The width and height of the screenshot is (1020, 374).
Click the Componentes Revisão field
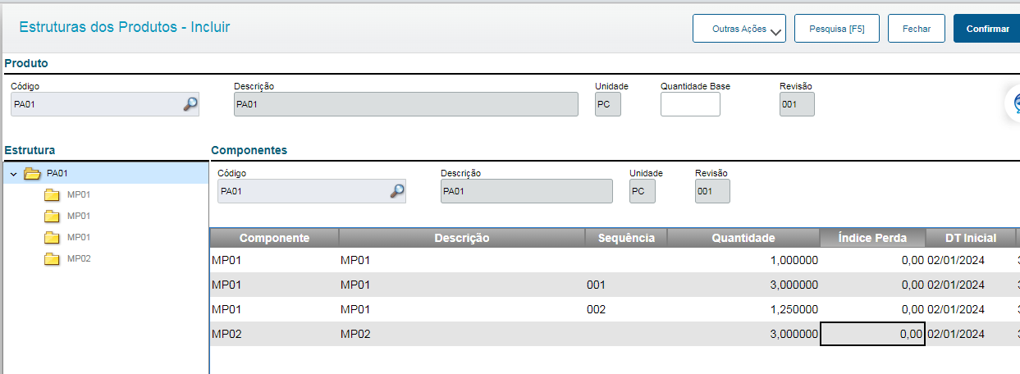(712, 191)
